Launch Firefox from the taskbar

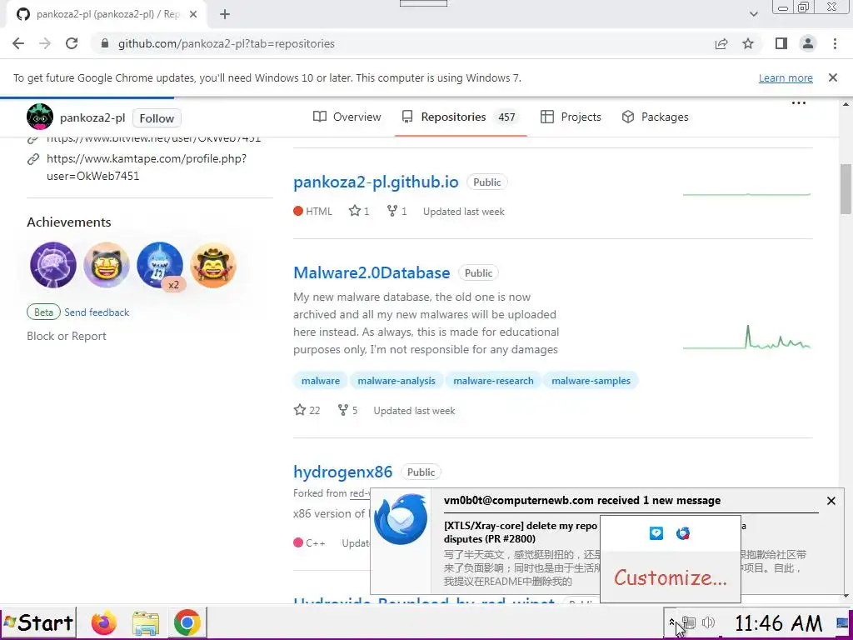(x=104, y=622)
